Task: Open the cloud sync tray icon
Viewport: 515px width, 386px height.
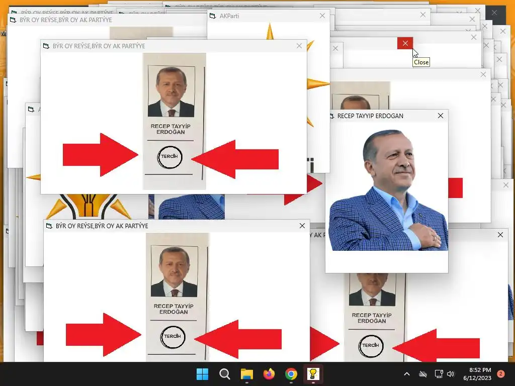Action: (x=423, y=374)
